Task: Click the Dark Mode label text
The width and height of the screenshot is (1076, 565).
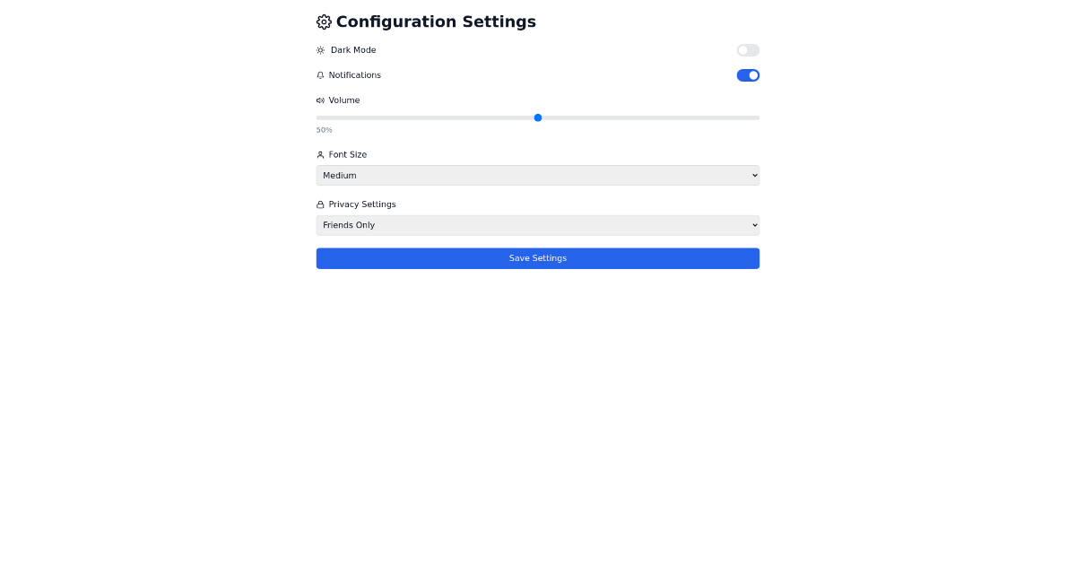Action: pyautogui.click(x=352, y=50)
